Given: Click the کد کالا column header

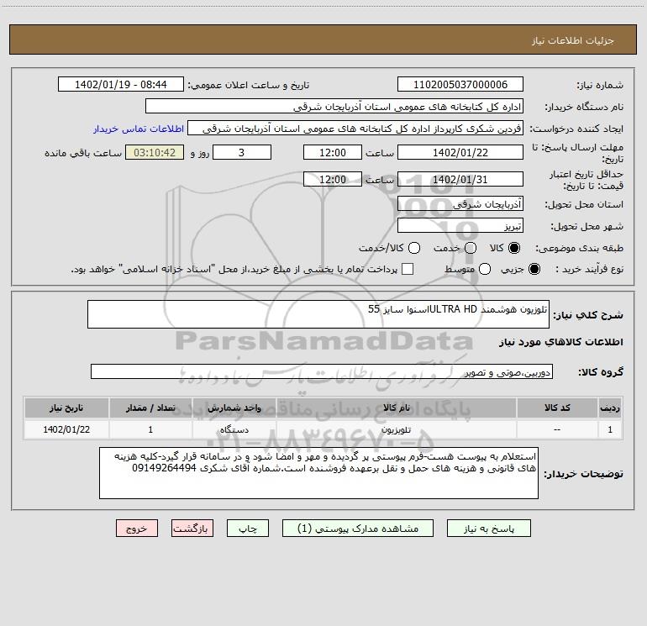Looking at the screenshot, I should [557, 408].
